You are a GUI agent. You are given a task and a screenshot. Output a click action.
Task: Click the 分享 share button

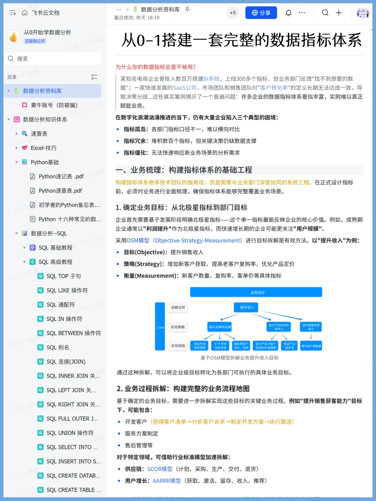click(x=261, y=13)
